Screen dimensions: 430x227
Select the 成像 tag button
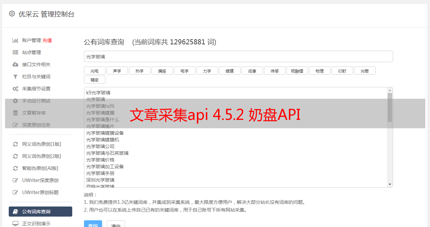(252, 71)
